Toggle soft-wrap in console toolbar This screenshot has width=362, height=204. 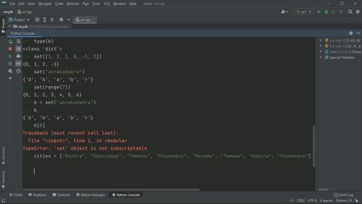point(18,41)
